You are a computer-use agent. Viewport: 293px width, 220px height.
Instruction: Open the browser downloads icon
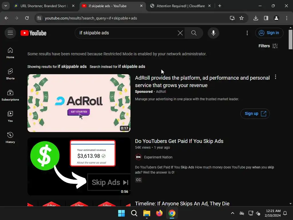point(256,18)
